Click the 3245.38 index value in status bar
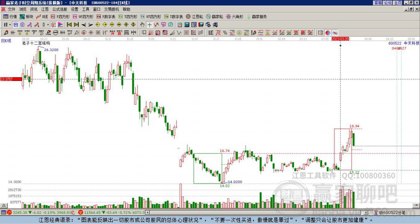 (x=20, y=213)
